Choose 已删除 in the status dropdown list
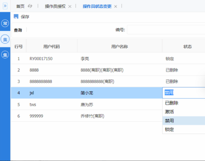This screenshot has width=205, height=161. (184, 103)
